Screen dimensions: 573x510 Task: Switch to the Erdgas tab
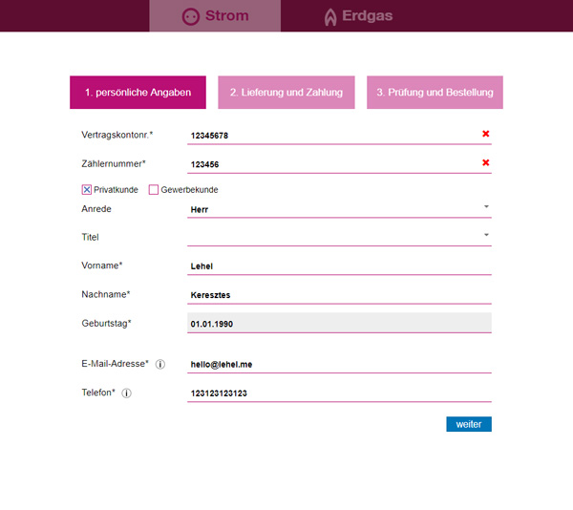357,16
